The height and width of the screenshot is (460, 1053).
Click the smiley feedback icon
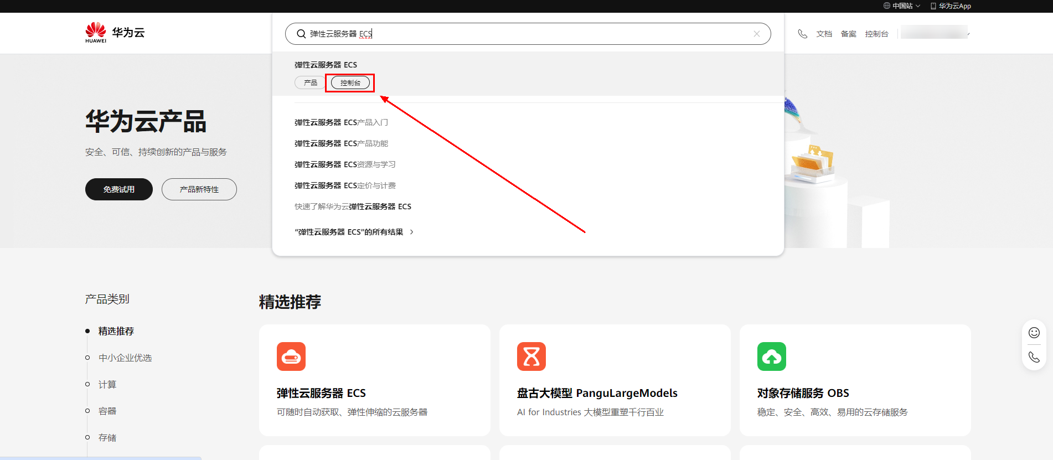pyautogui.click(x=1034, y=333)
